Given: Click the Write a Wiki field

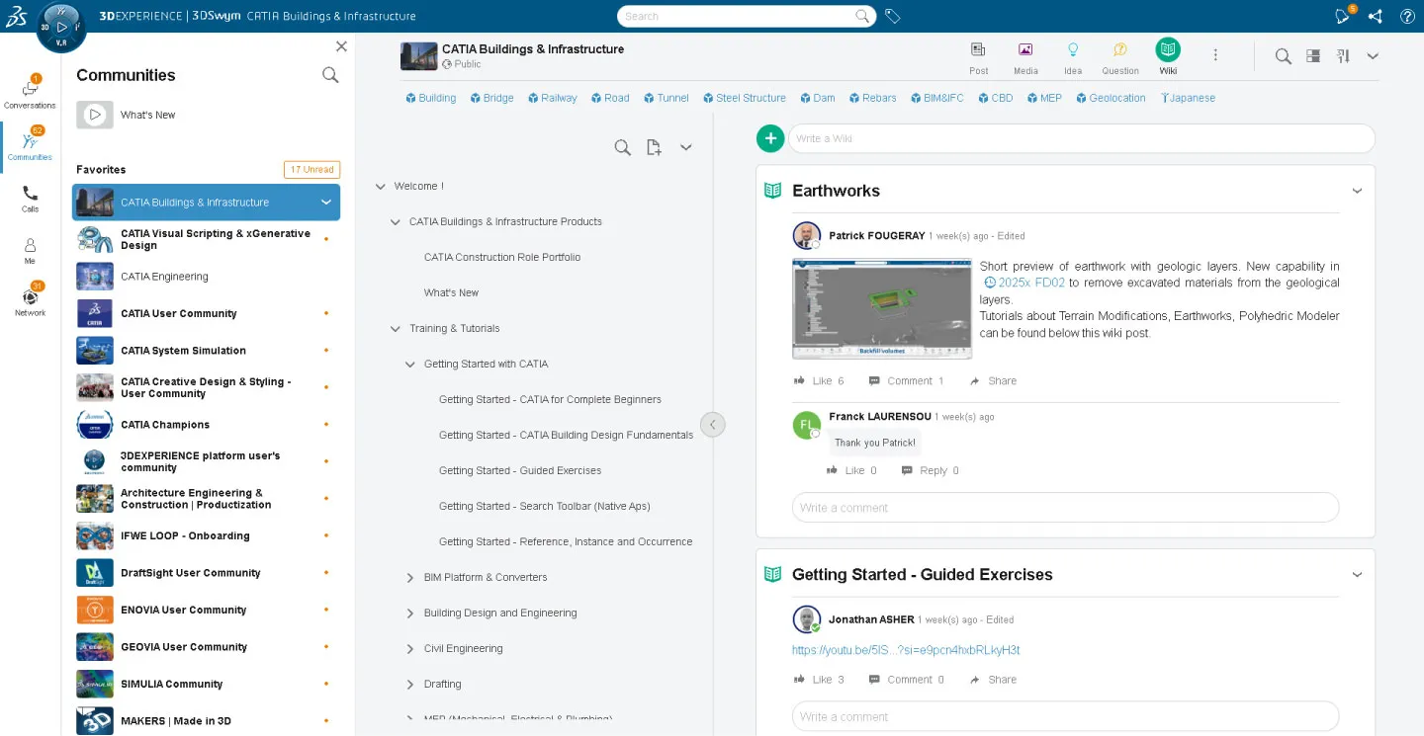Looking at the screenshot, I should [1081, 138].
